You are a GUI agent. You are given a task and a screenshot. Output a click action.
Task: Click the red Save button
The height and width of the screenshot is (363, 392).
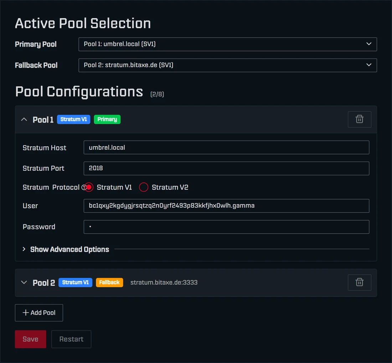click(x=31, y=339)
